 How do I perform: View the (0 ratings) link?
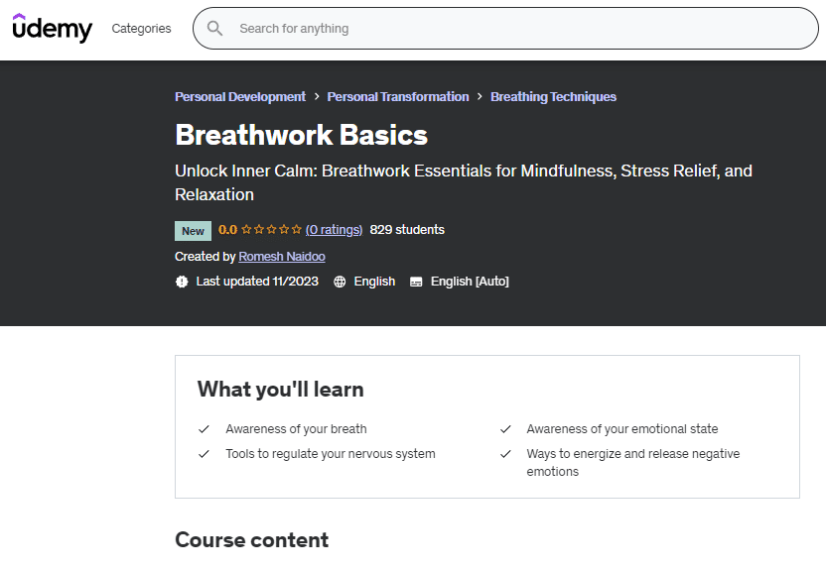pos(334,230)
